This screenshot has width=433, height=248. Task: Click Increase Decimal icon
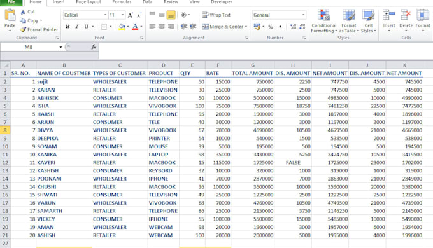coord(293,27)
